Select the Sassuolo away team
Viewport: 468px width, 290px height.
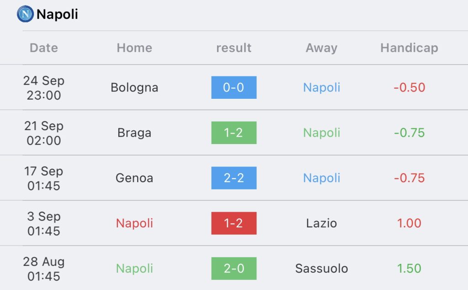click(x=321, y=269)
